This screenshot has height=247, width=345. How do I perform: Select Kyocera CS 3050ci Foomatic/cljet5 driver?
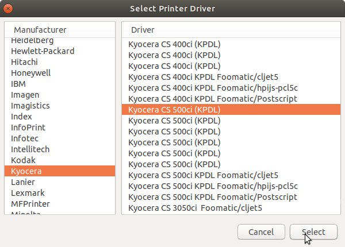click(231, 208)
